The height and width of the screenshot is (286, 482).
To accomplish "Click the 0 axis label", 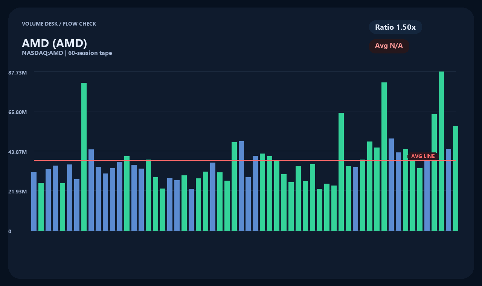I will (10, 231).
